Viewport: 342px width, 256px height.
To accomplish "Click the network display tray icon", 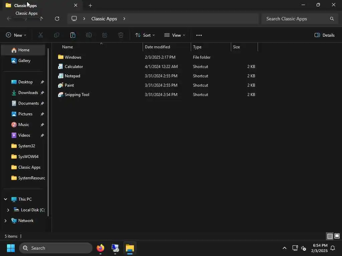I will [x=295, y=248].
